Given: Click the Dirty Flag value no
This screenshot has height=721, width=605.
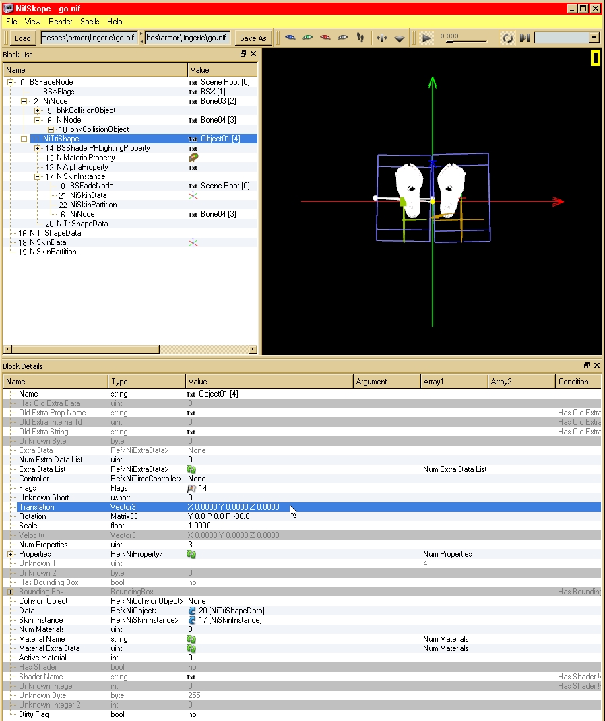Looking at the screenshot, I should 192,714.
